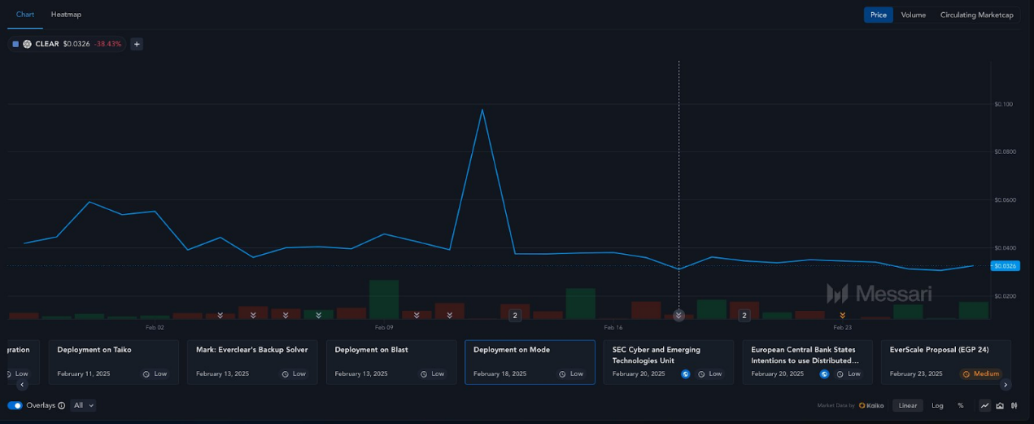1034x424 pixels.
Task: Switch to the Heatmap tab
Action: [x=66, y=15]
